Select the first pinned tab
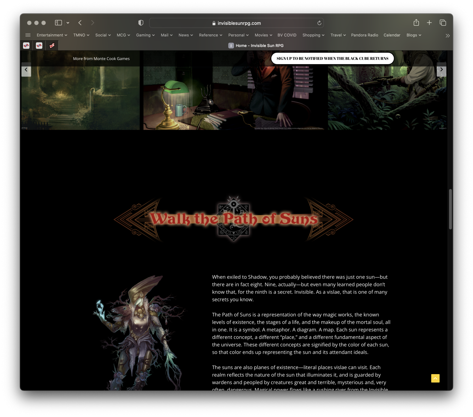The image size is (473, 417). click(x=26, y=46)
